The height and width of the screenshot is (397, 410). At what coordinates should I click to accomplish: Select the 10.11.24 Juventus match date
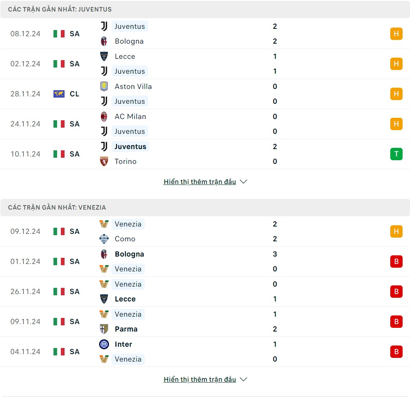click(25, 154)
